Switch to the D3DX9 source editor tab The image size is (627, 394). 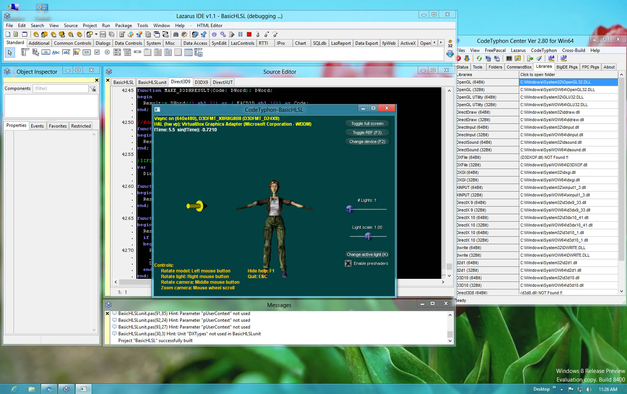tap(201, 82)
